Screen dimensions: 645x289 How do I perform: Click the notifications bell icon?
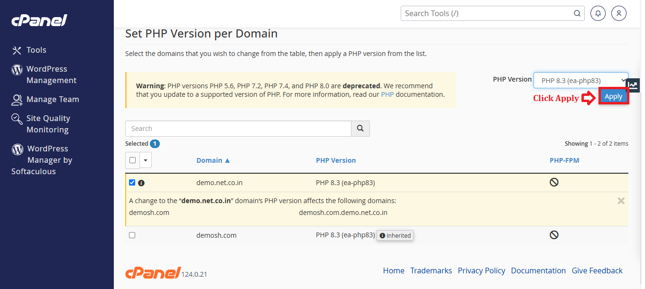coord(598,13)
